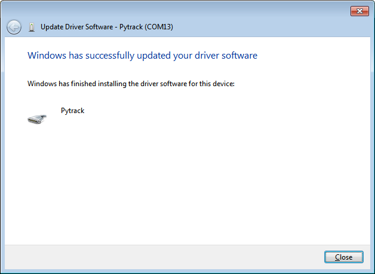Click "driver software" at the blue heading's end
Viewport: 375px width, 274px height.
(229, 56)
